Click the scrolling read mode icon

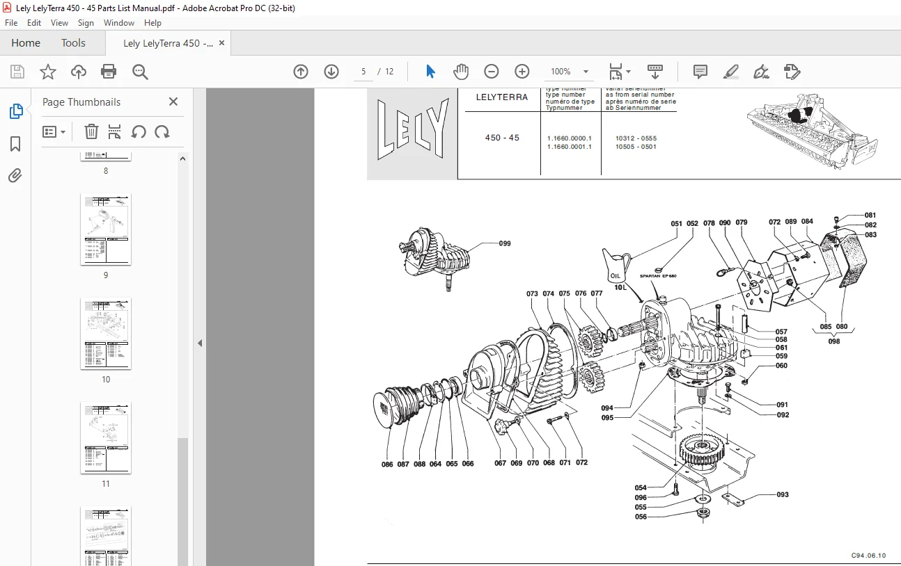(655, 72)
